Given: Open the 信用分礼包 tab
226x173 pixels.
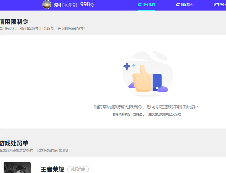Looking at the screenshot, I should [146, 5].
